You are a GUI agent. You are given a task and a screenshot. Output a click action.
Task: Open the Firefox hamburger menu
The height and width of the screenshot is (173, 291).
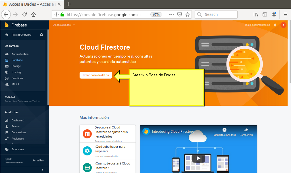285,14
